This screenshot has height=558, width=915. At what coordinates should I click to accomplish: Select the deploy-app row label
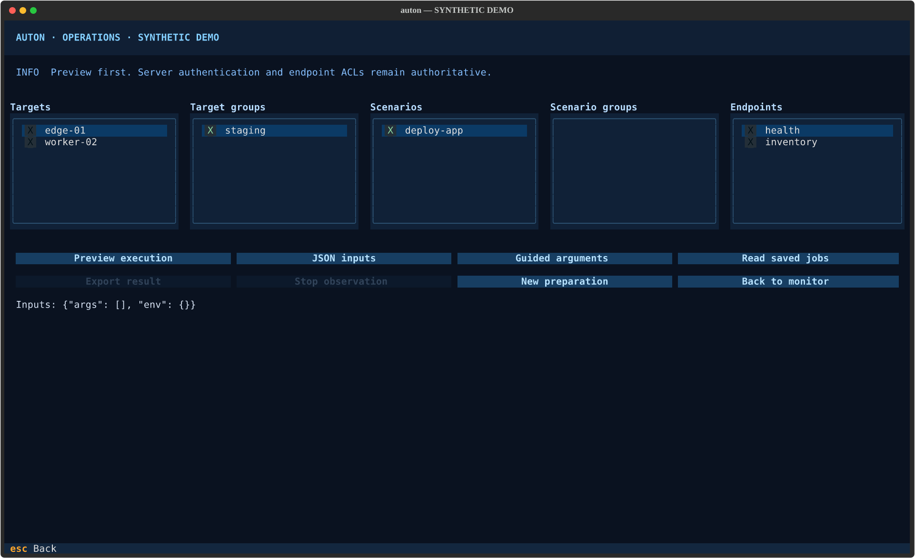point(434,130)
